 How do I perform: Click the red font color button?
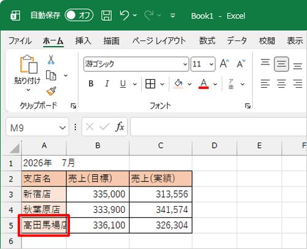204,84
